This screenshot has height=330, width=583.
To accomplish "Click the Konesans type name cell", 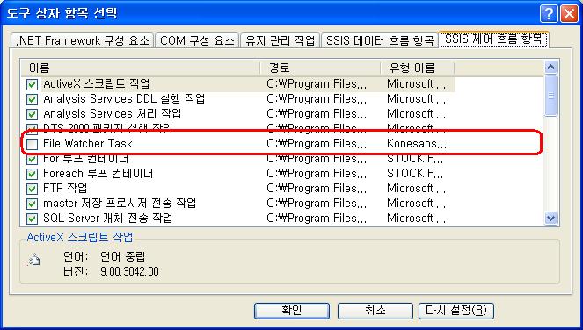I will pos(417,143).
